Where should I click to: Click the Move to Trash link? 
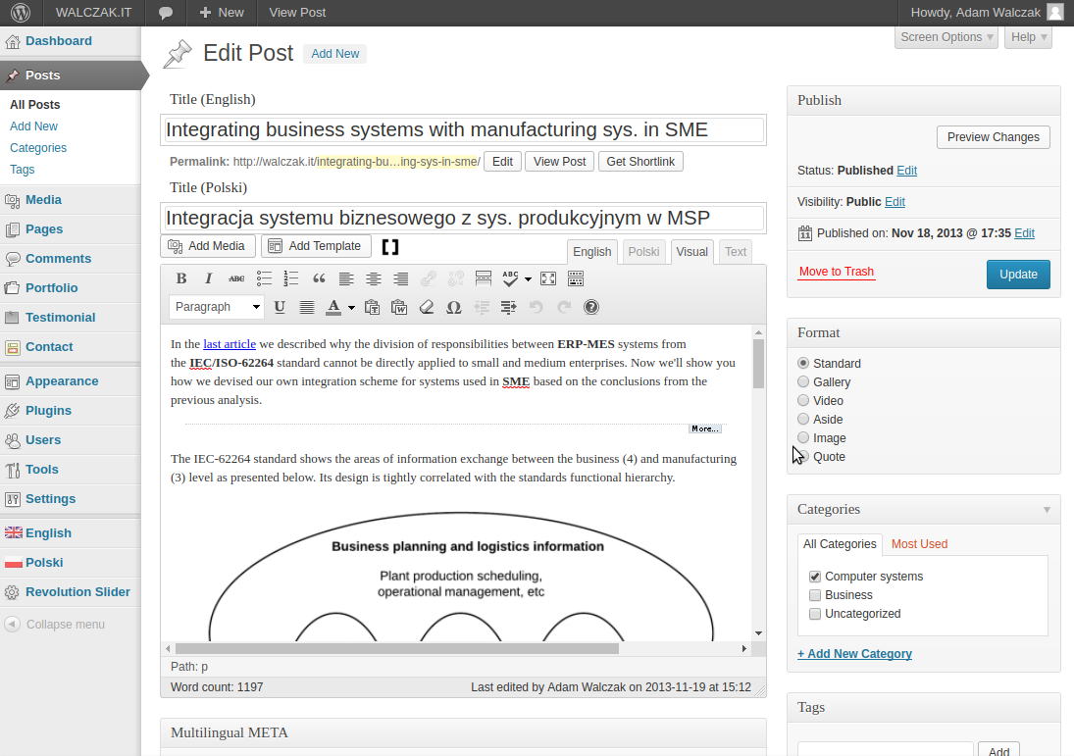836,272
